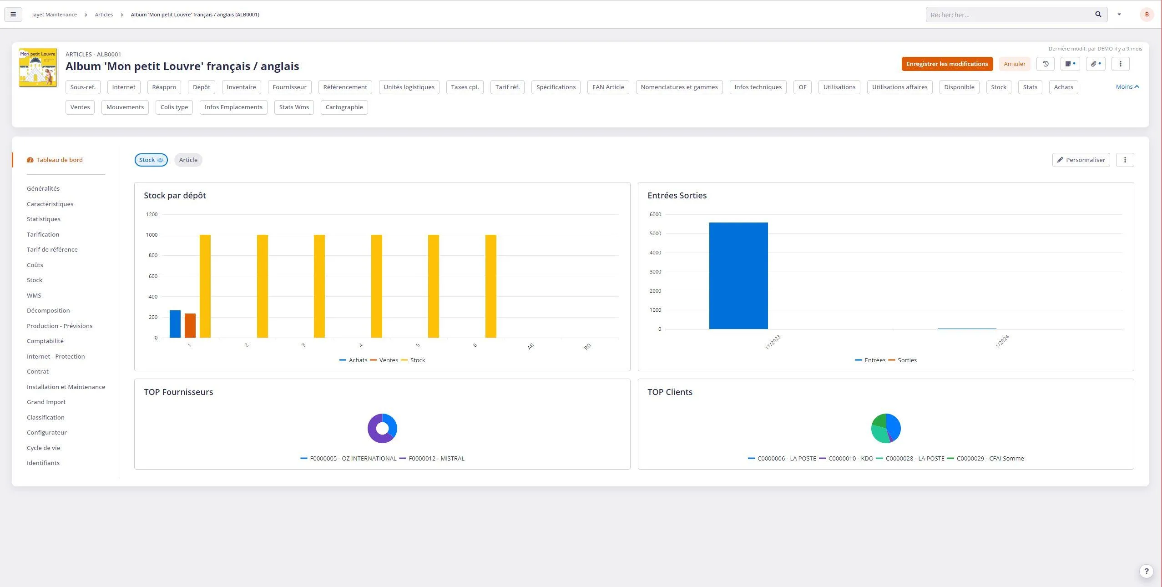Image resolution: width=1162 pixels, height=587 pixels.
Task: Click the Dépôt shortcut button
Action: [202, 87]
